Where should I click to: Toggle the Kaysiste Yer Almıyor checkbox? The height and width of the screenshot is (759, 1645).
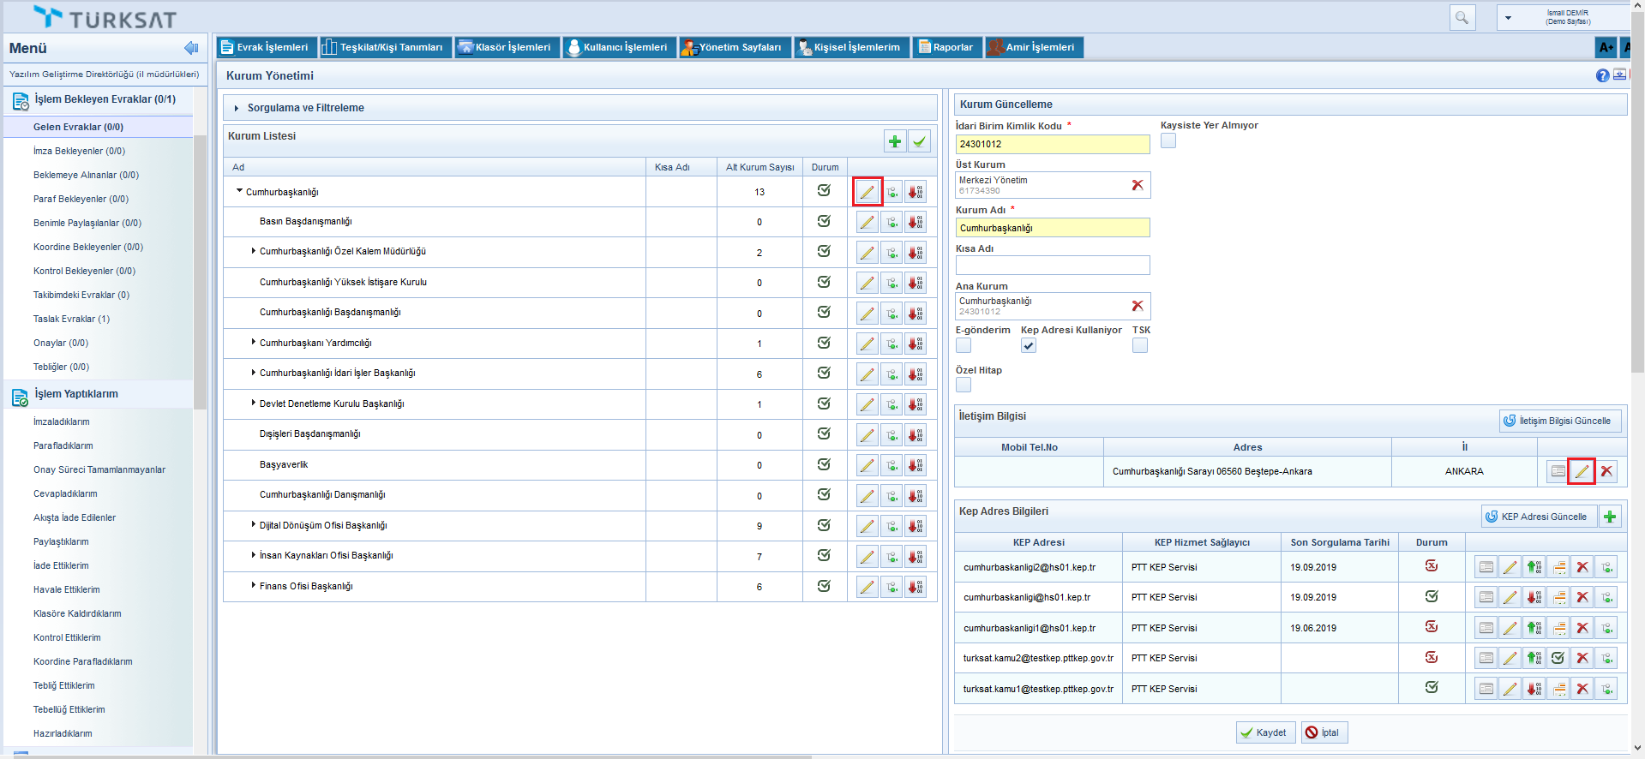pyautogui.click(x=1168, y=140)
